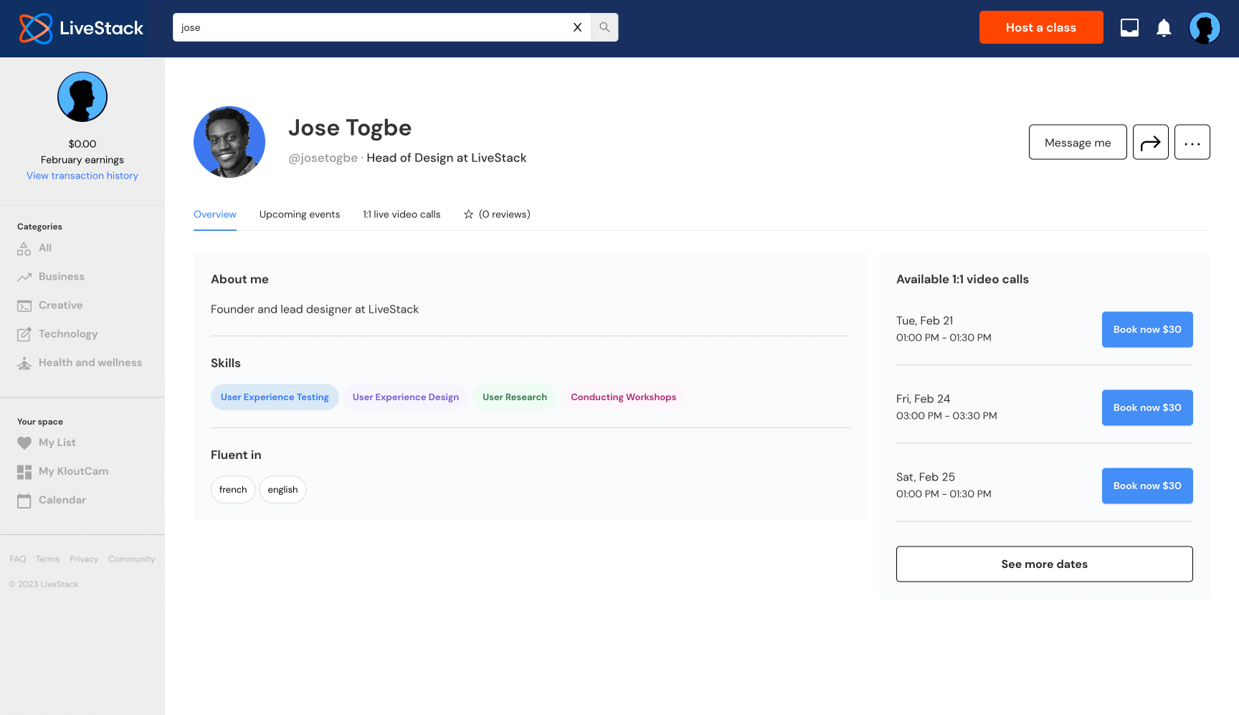Open Calendar in Your space
Image resolution: width=1239 pixels, height=715 pixels.
pyautogui.click(x=62, y=501)
